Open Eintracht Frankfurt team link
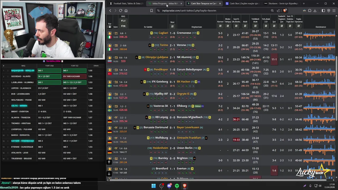 click(189, 138)
